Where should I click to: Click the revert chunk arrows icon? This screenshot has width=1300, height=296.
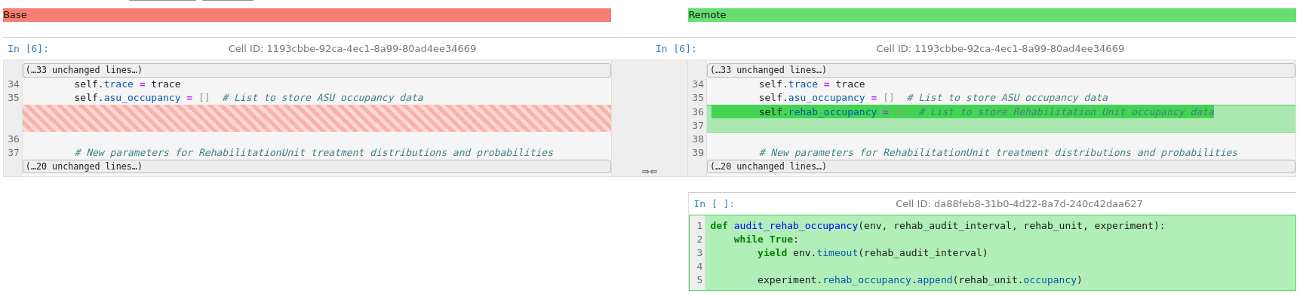pos(649,172)
